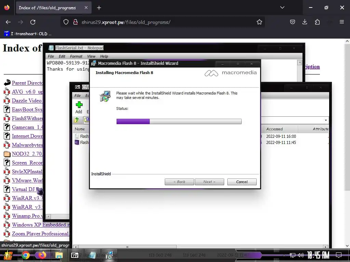Click the greyed Next button in the installer
The height and width of the screenshot is (262, 350).
tap(209, 182)
